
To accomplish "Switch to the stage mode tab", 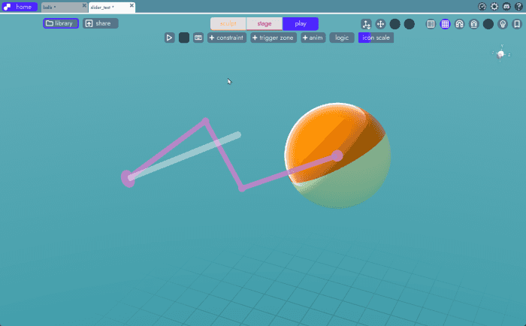I will [x=265, y=23].
